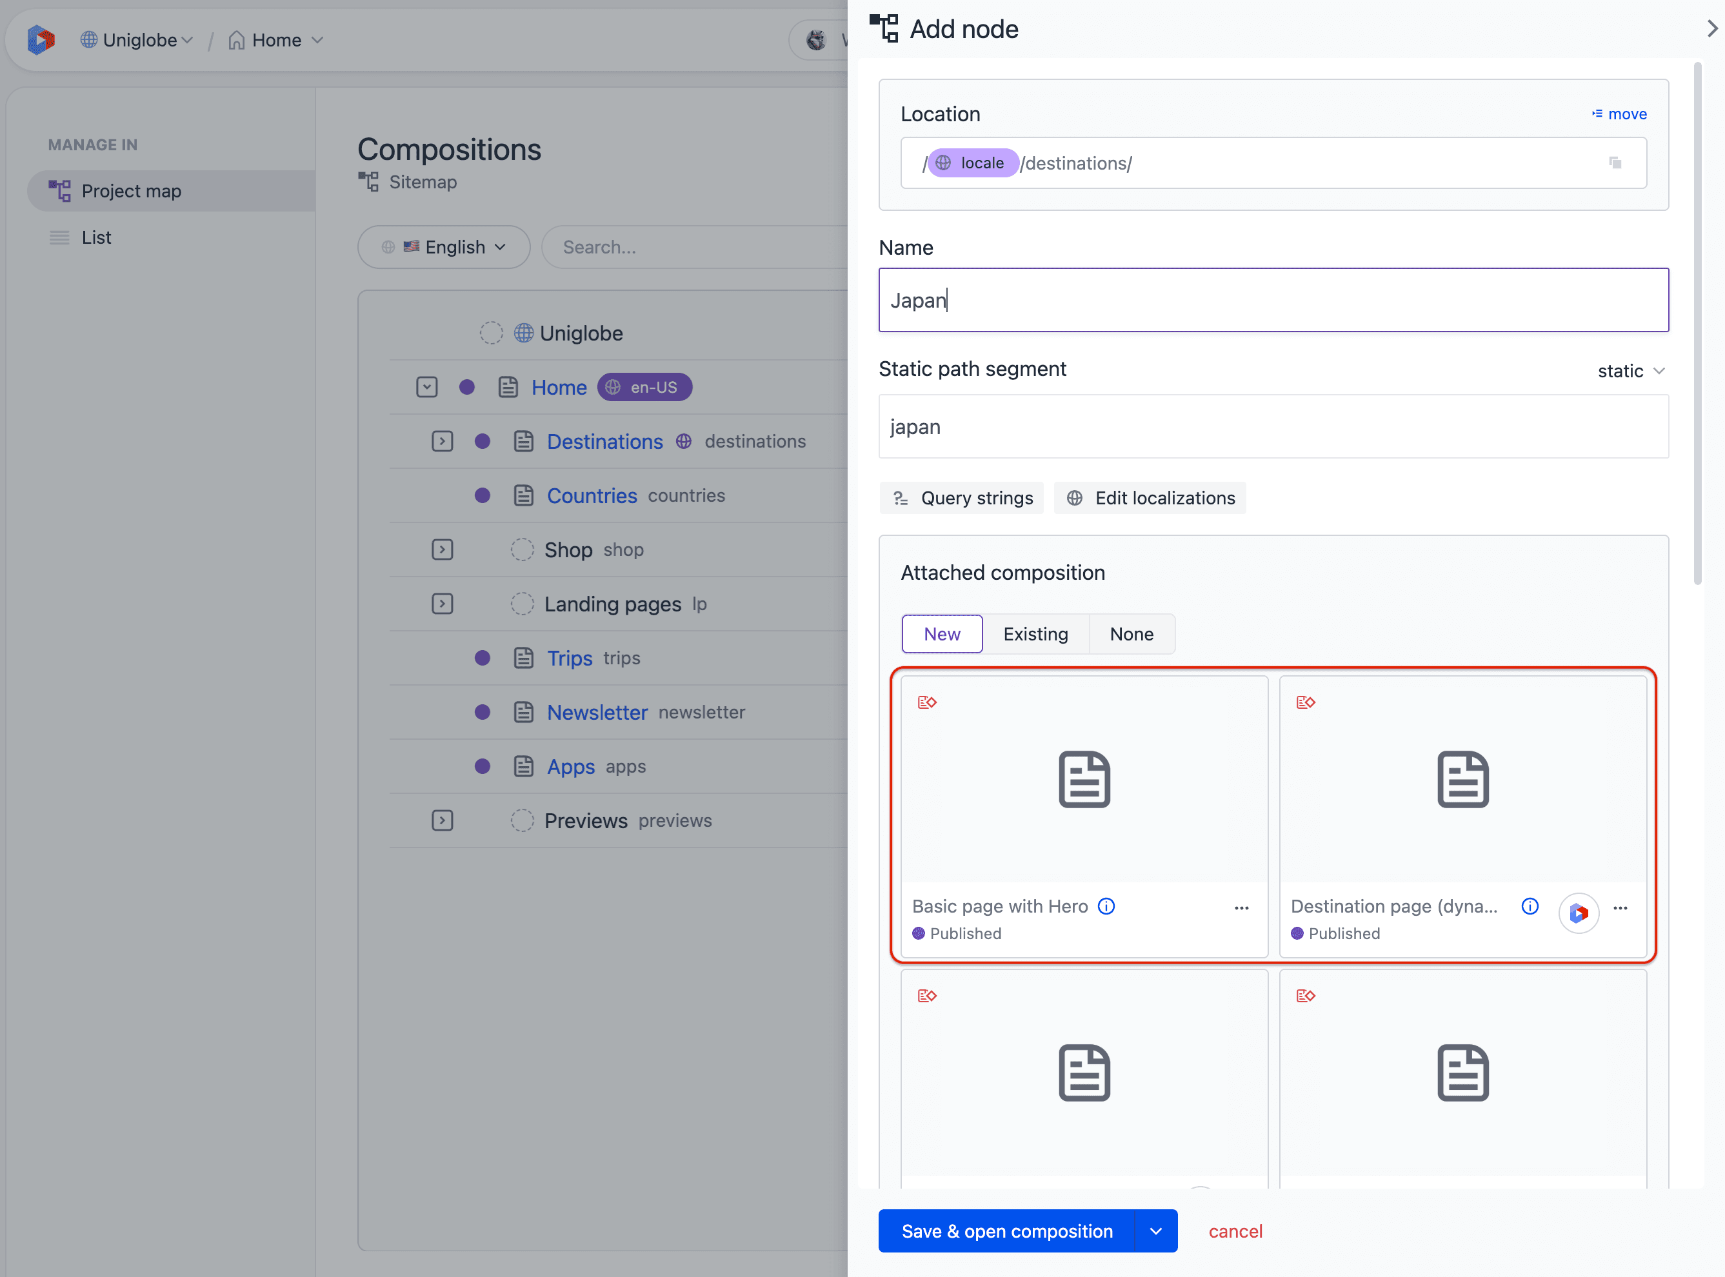This screenshot has height=1277, width=1725.
Task: Click the Add node tree icon in the header
Action: click(x=884, y=28)
